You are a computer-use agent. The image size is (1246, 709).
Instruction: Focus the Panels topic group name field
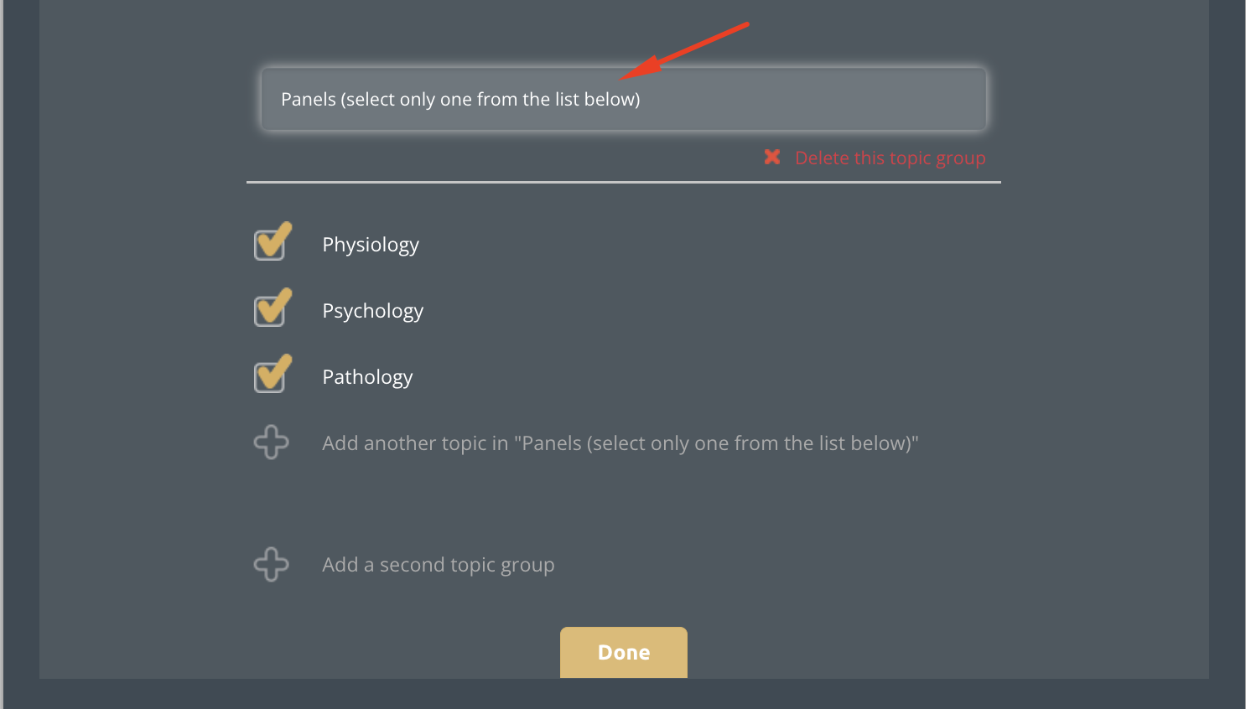point(624,99)
